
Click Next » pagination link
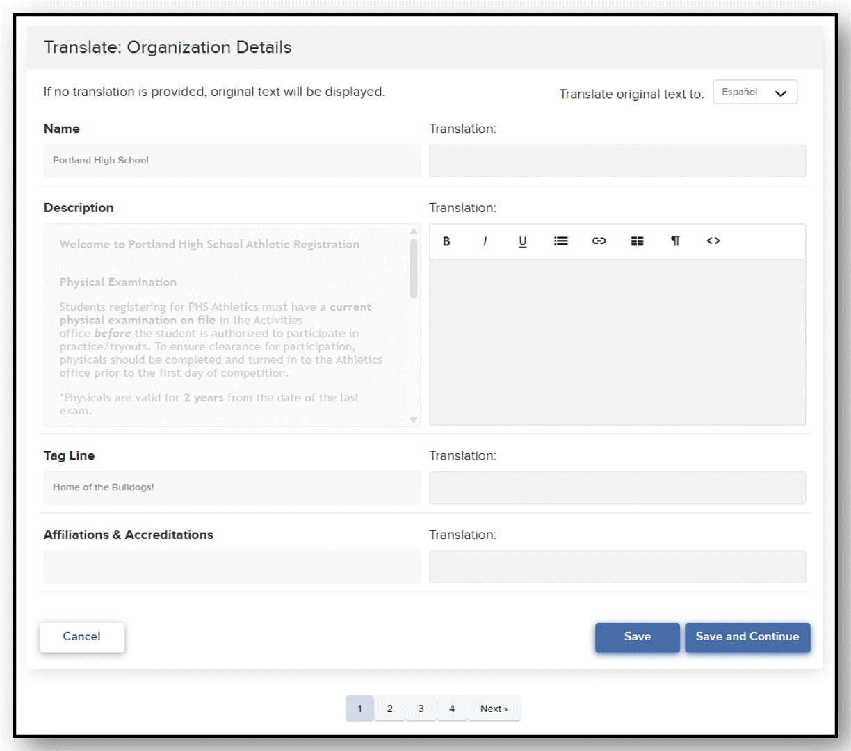coord(494,709)
